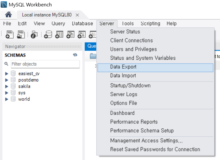Refresh the schemas list
Image resolution: width=220 pixels, height=160 pixels.
coord(75,55)
